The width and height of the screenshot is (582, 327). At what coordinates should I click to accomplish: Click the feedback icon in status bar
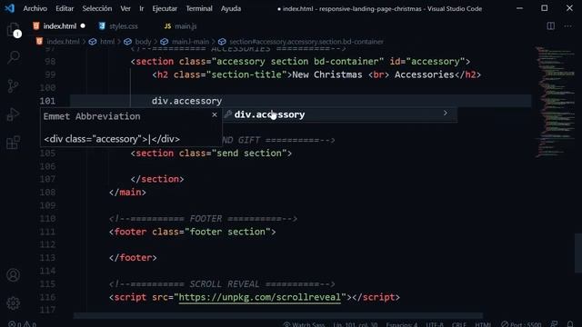(554, 324)
